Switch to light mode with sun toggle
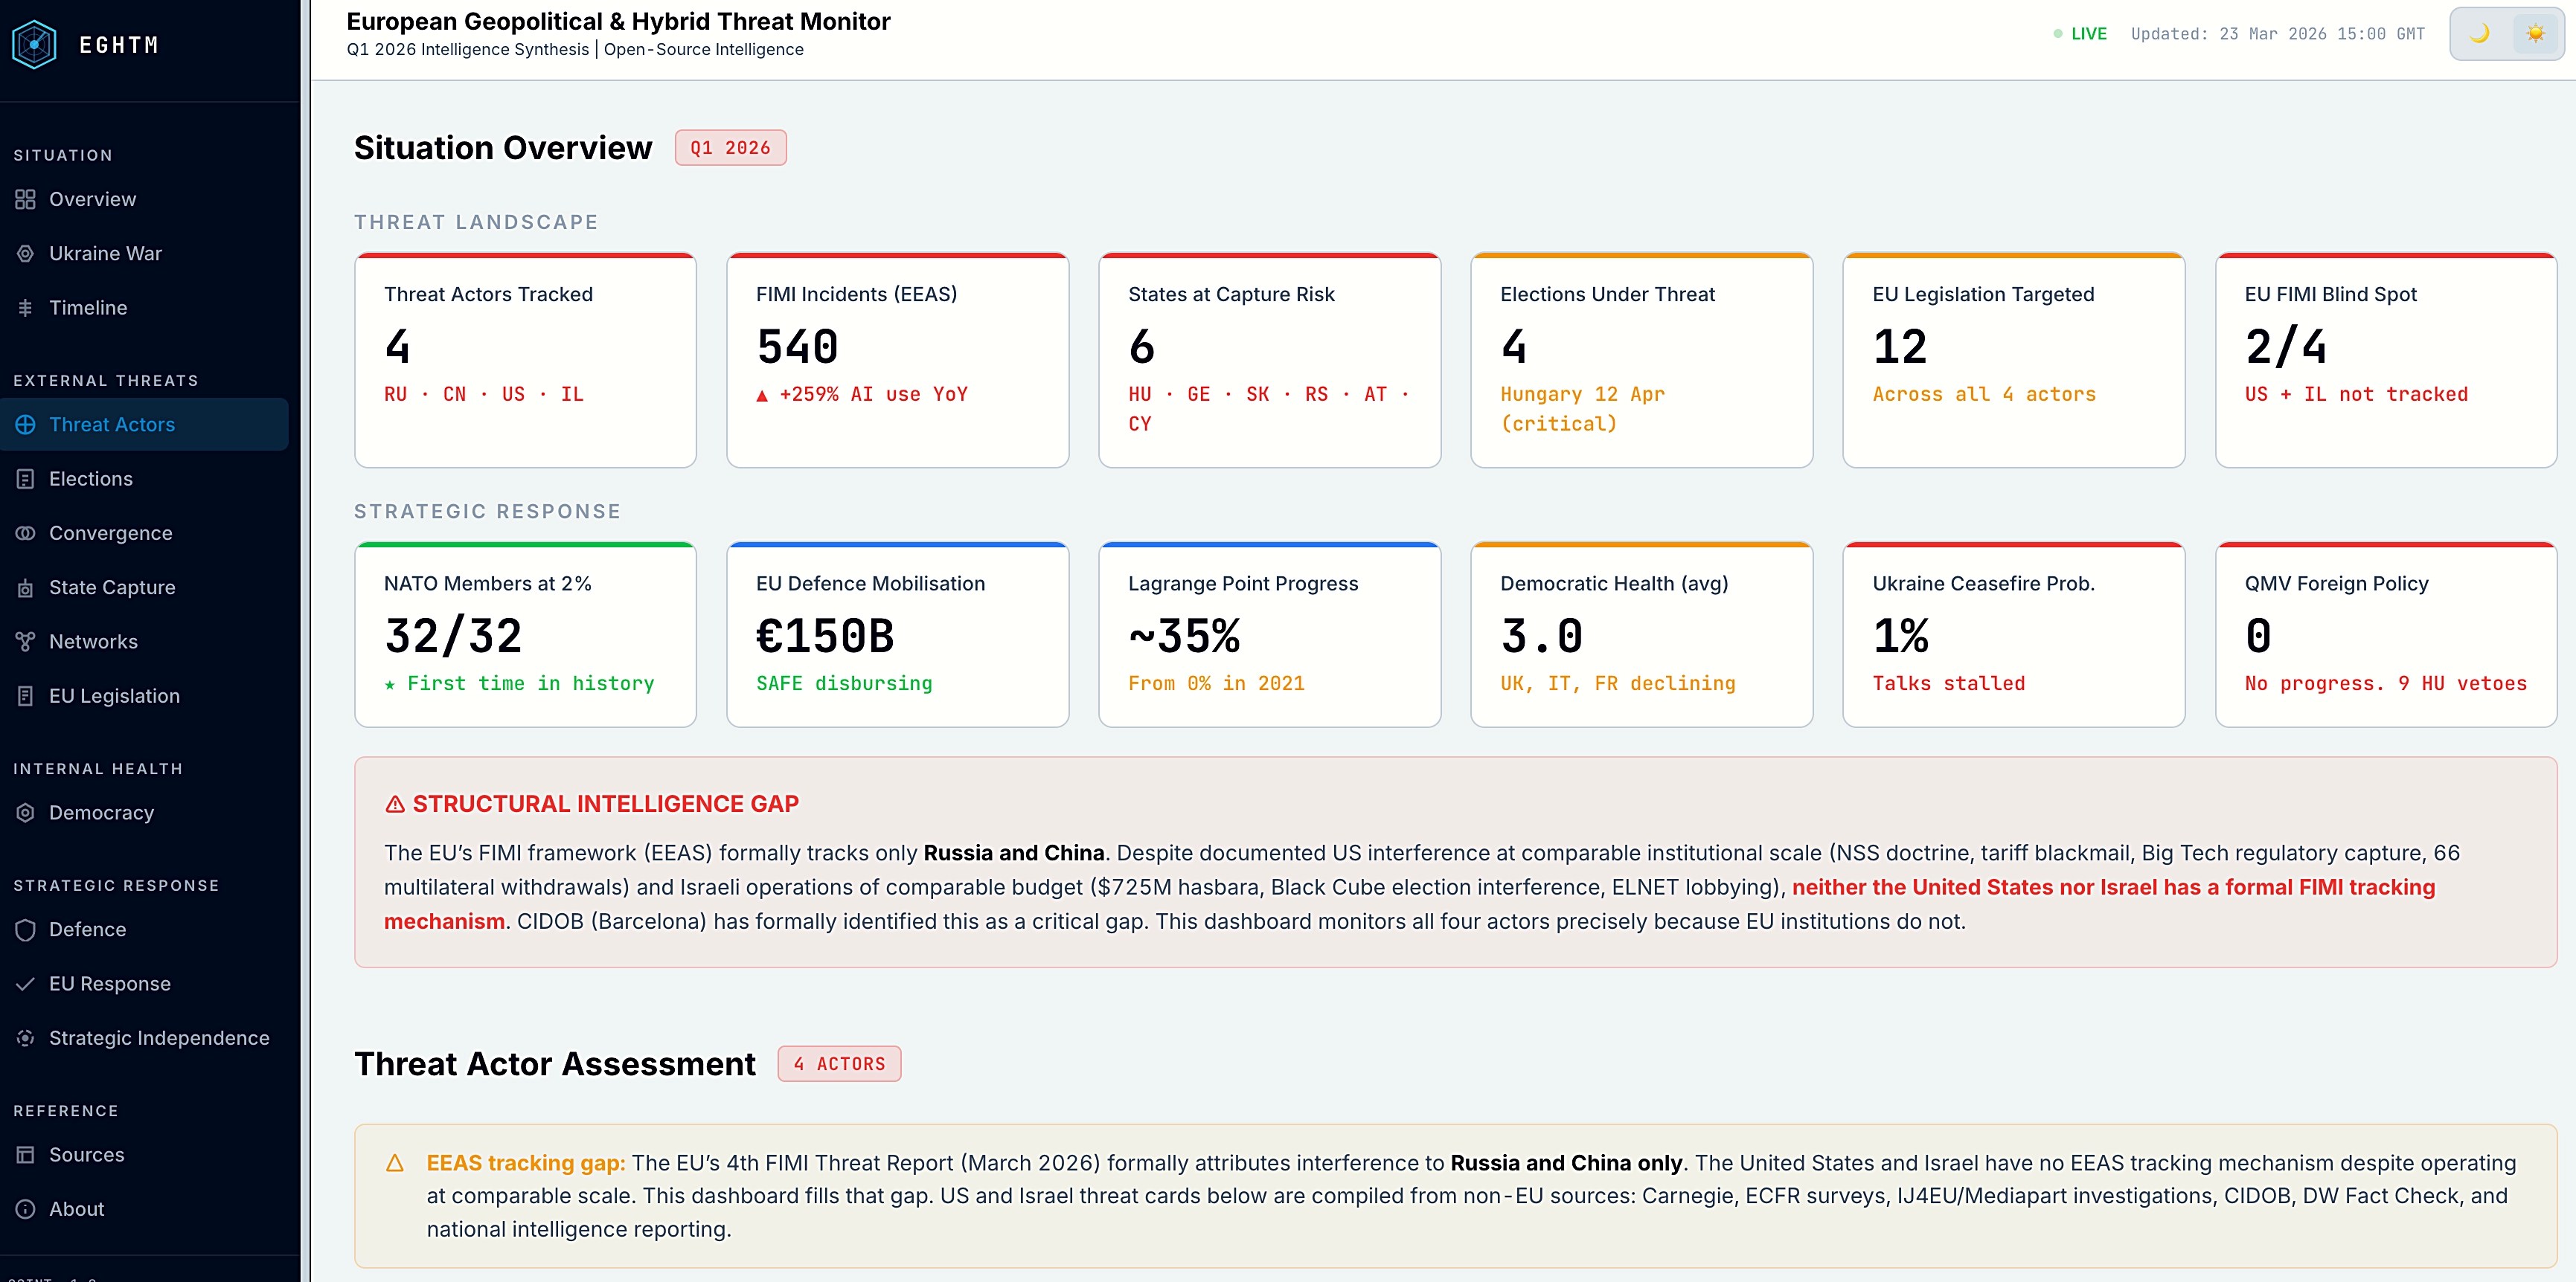2576x1282 pixels. pyautogui.click(x=2535, y=34)
